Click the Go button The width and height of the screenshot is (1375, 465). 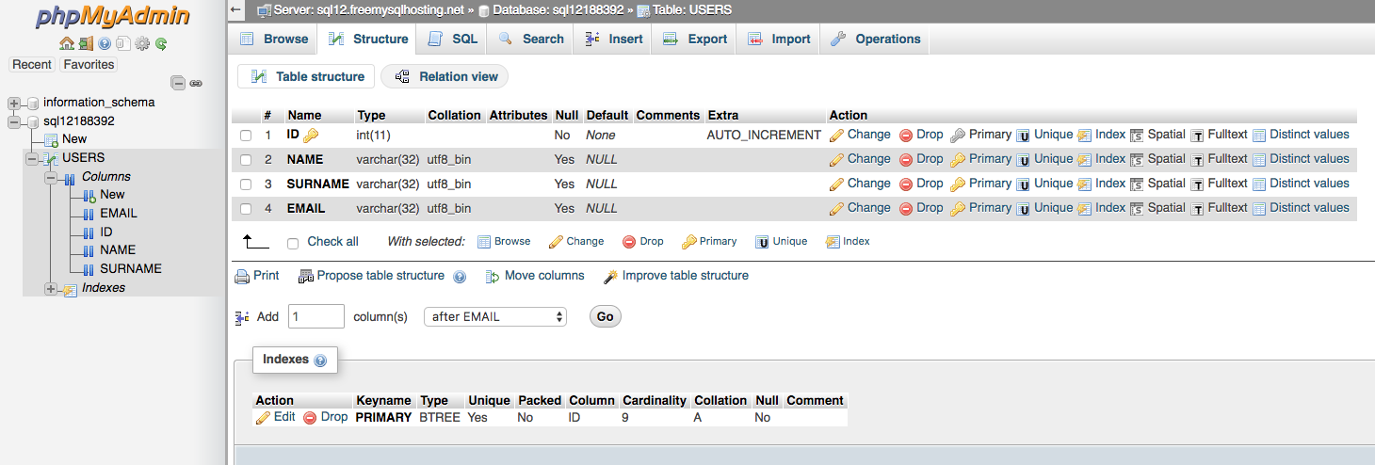605,317
